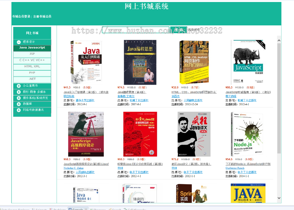Open the Data Source Explorer view icon
294x210 pixels.
[2, 209]
